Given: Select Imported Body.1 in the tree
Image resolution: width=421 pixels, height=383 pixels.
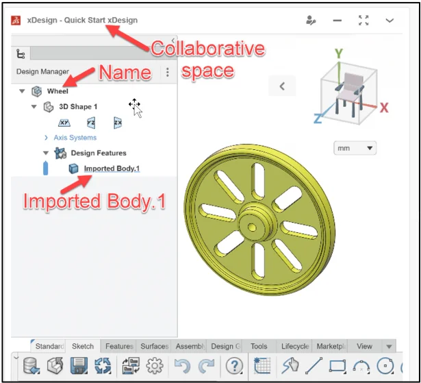Looking at the screenshot, I should 112,169.
